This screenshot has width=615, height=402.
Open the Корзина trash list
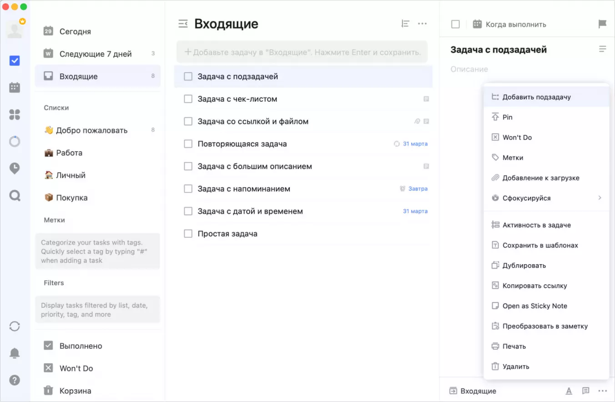98,391
